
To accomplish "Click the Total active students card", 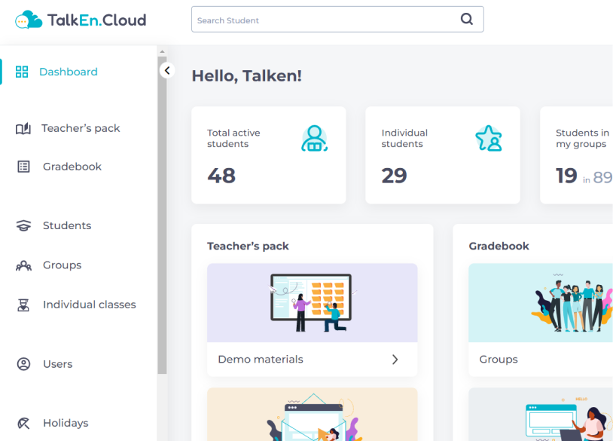I will coord(268,155).
